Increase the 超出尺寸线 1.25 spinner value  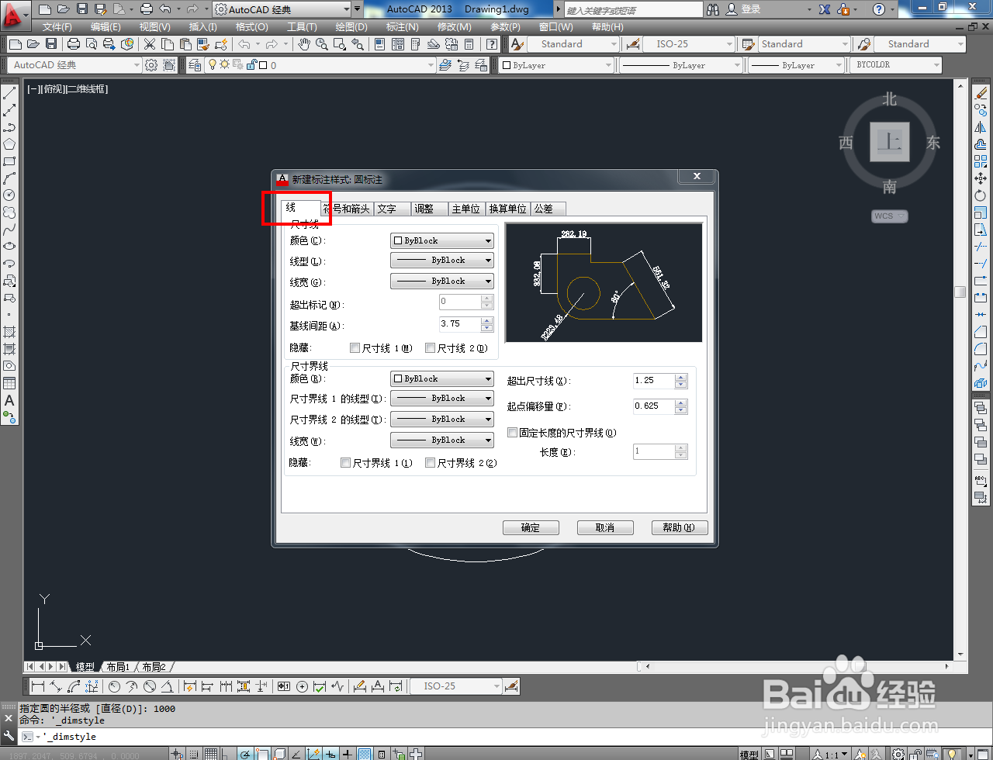pyautogui.click(x=681, y=377)
